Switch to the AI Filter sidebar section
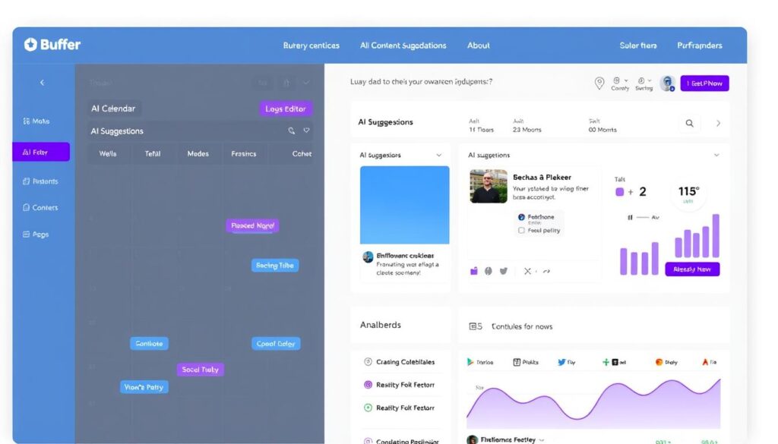 pyautogui.click(x=40, y=151)
